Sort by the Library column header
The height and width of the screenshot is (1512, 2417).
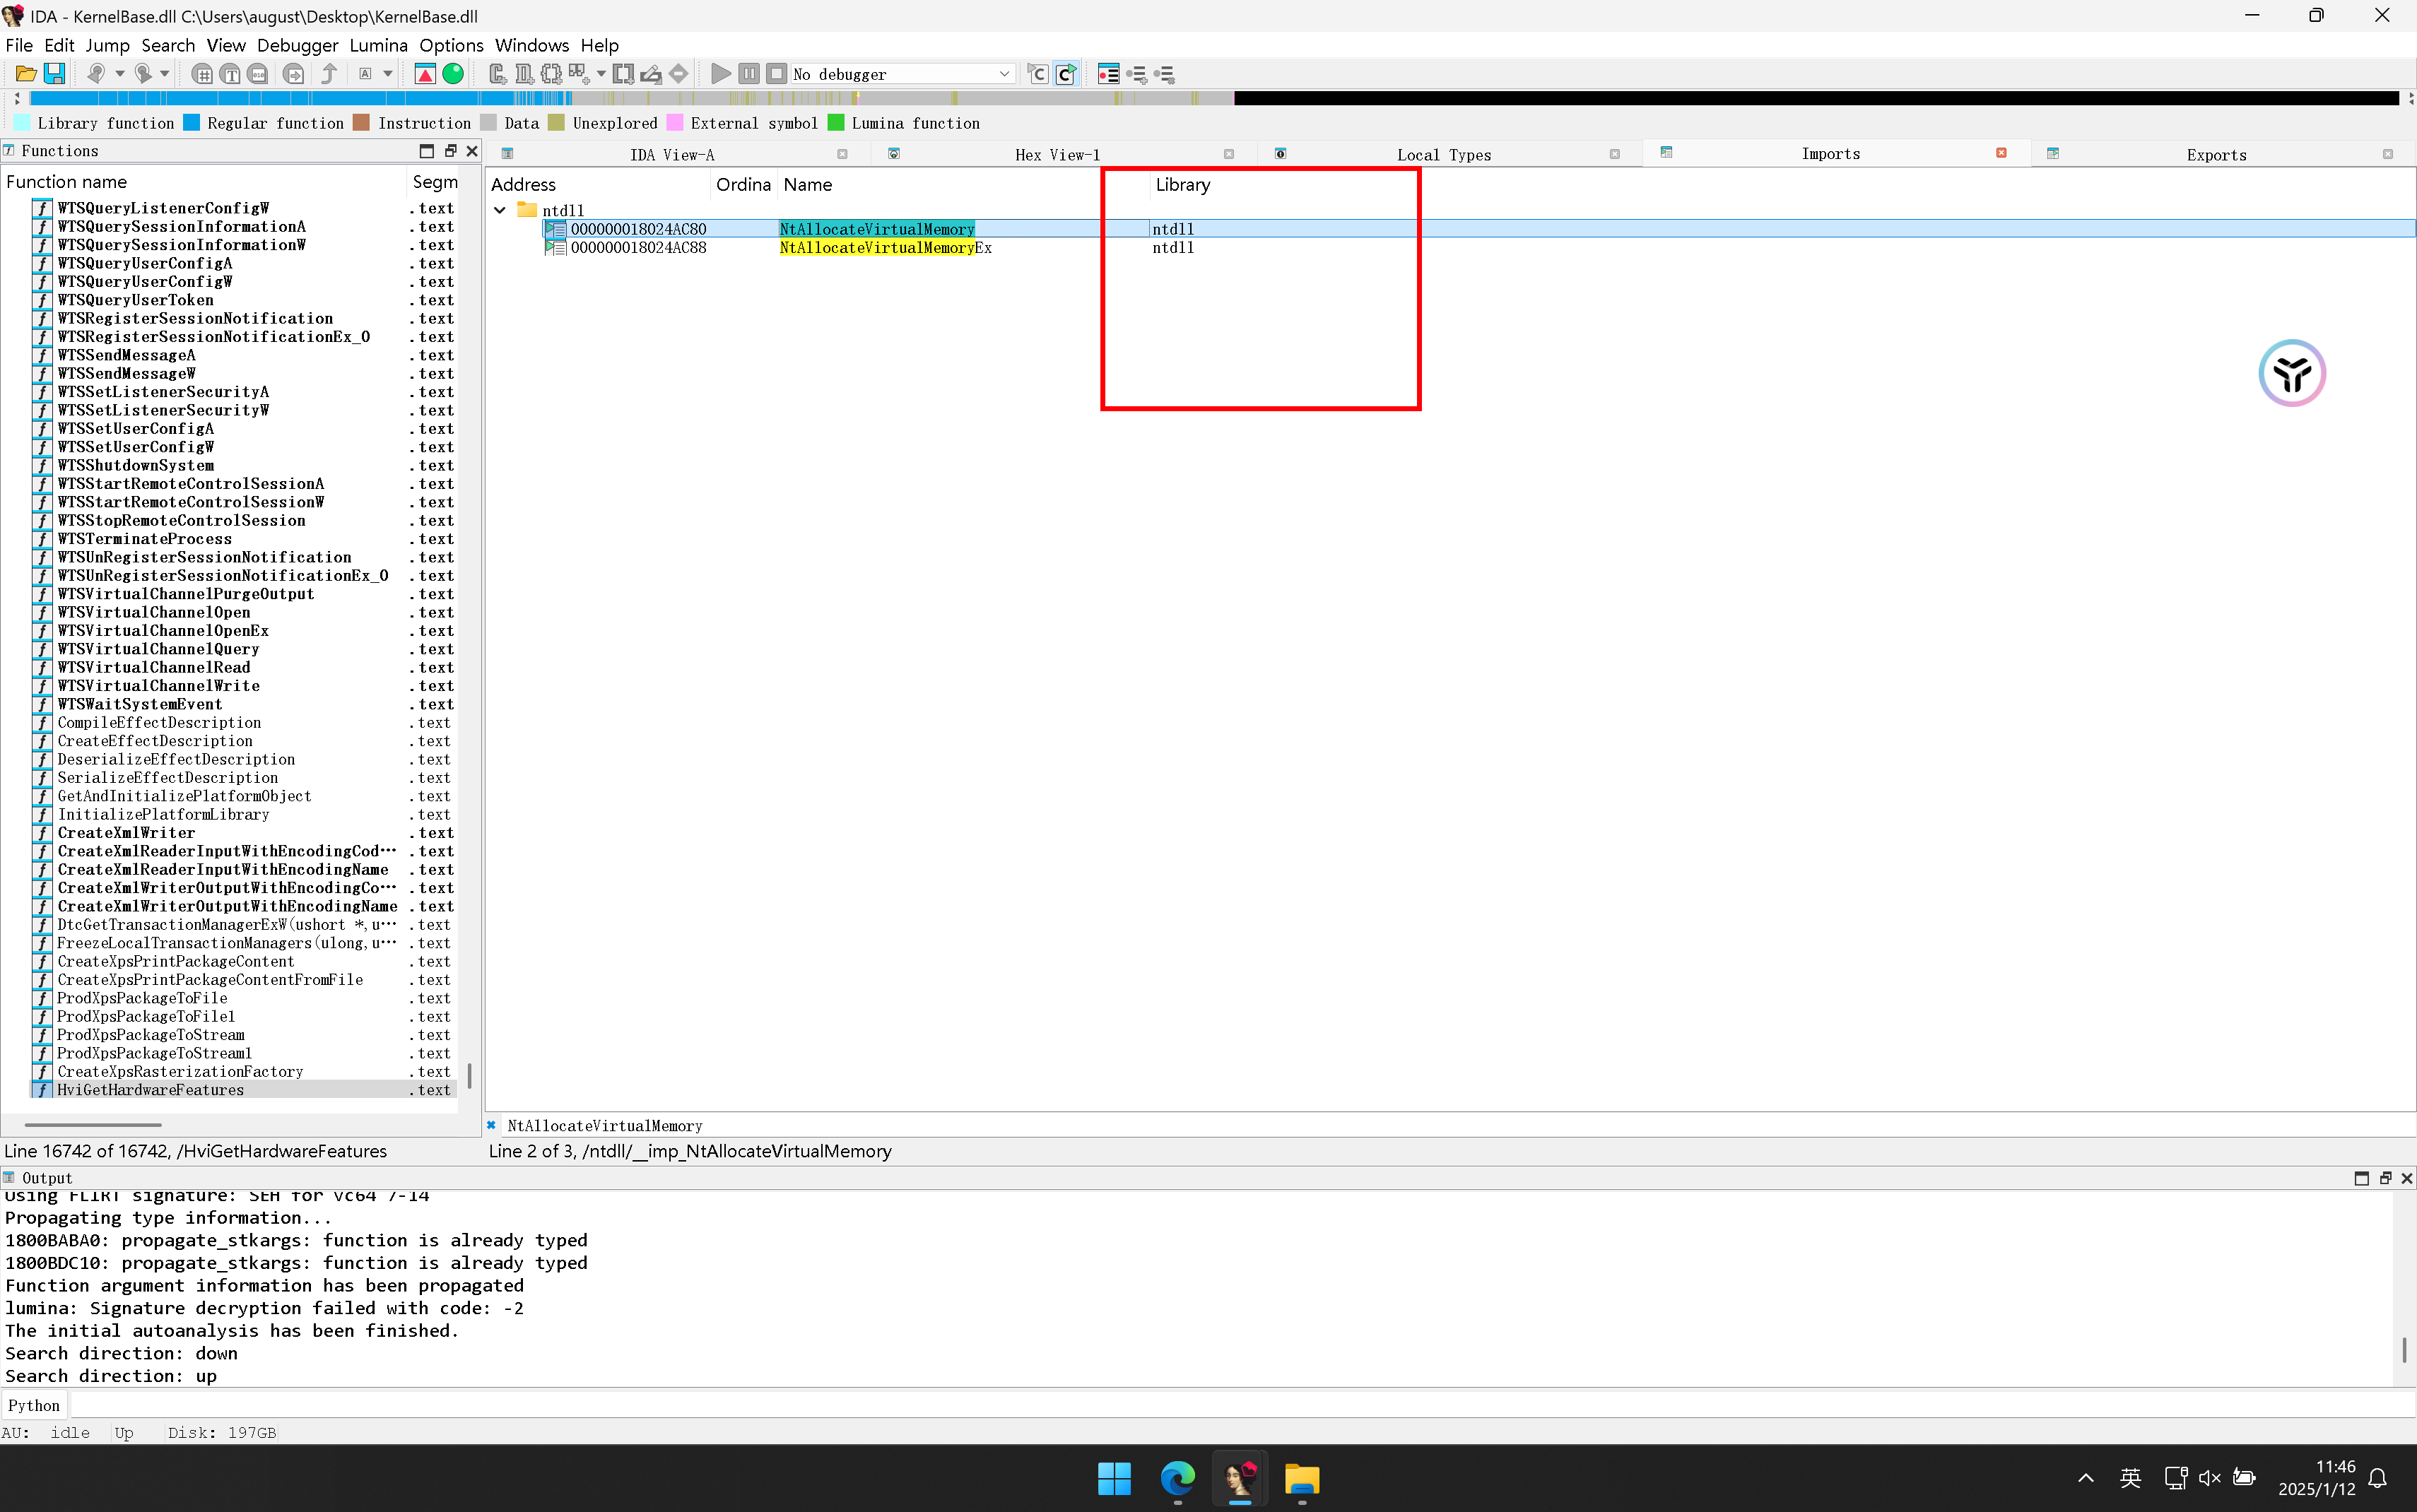(x=1182, y=184)
